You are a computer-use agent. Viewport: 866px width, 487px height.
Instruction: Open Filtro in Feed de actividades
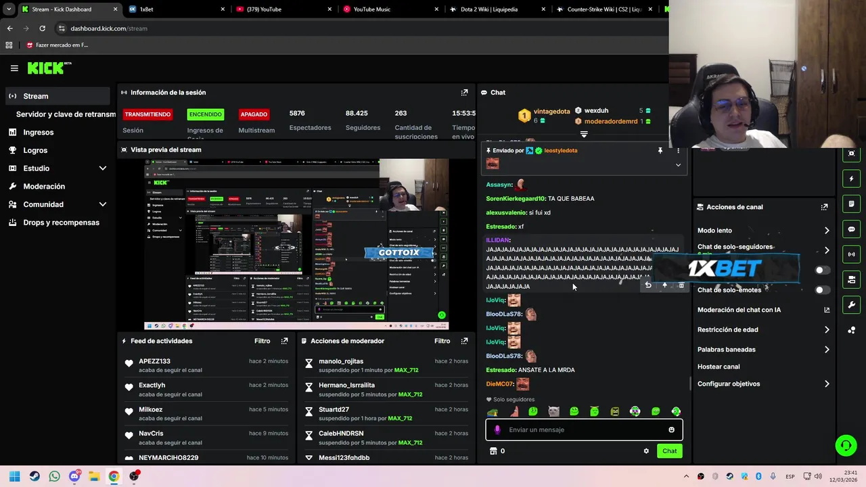click(262, 341)
